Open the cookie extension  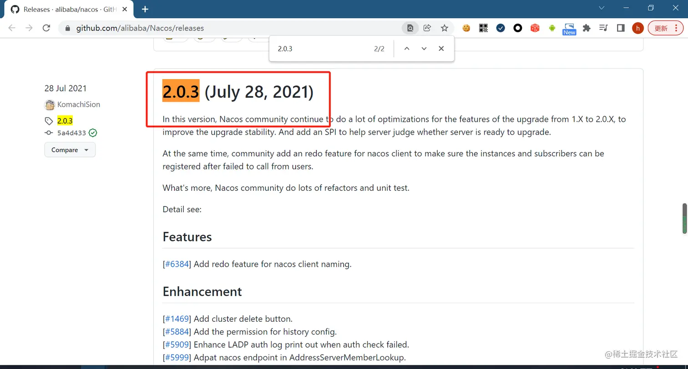[x=466, y=28]
